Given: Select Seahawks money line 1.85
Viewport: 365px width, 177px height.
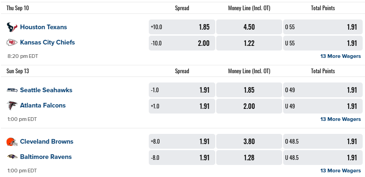Looking at the screenshot, I should [249, 90].
